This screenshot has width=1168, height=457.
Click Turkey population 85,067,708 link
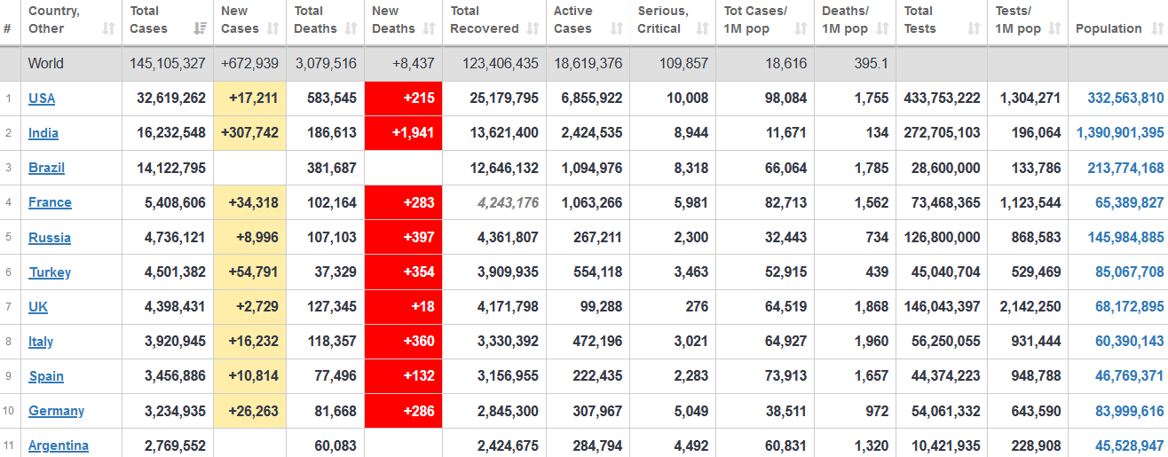click(1130, 272)
